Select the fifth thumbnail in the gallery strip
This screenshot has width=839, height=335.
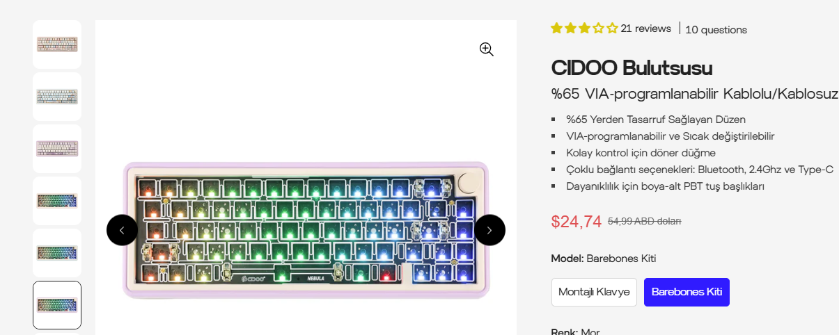[57, 253]
